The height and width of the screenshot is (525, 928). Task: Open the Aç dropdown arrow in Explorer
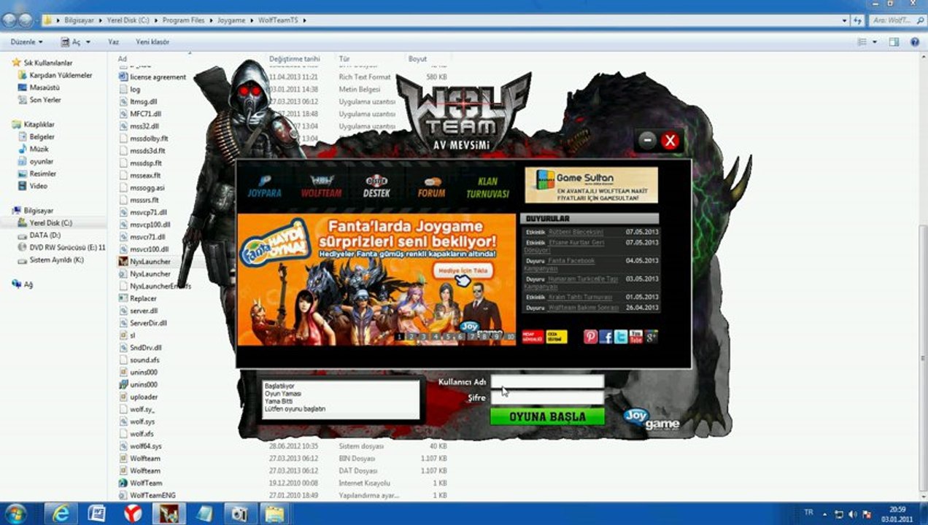coord(87,42)
